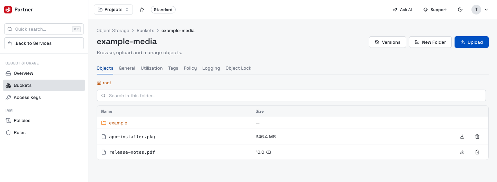The height and width of the screenshot is (182, 497).
Task: Click the file icon for release-notes.pdf
Action: tap(104, 152)
